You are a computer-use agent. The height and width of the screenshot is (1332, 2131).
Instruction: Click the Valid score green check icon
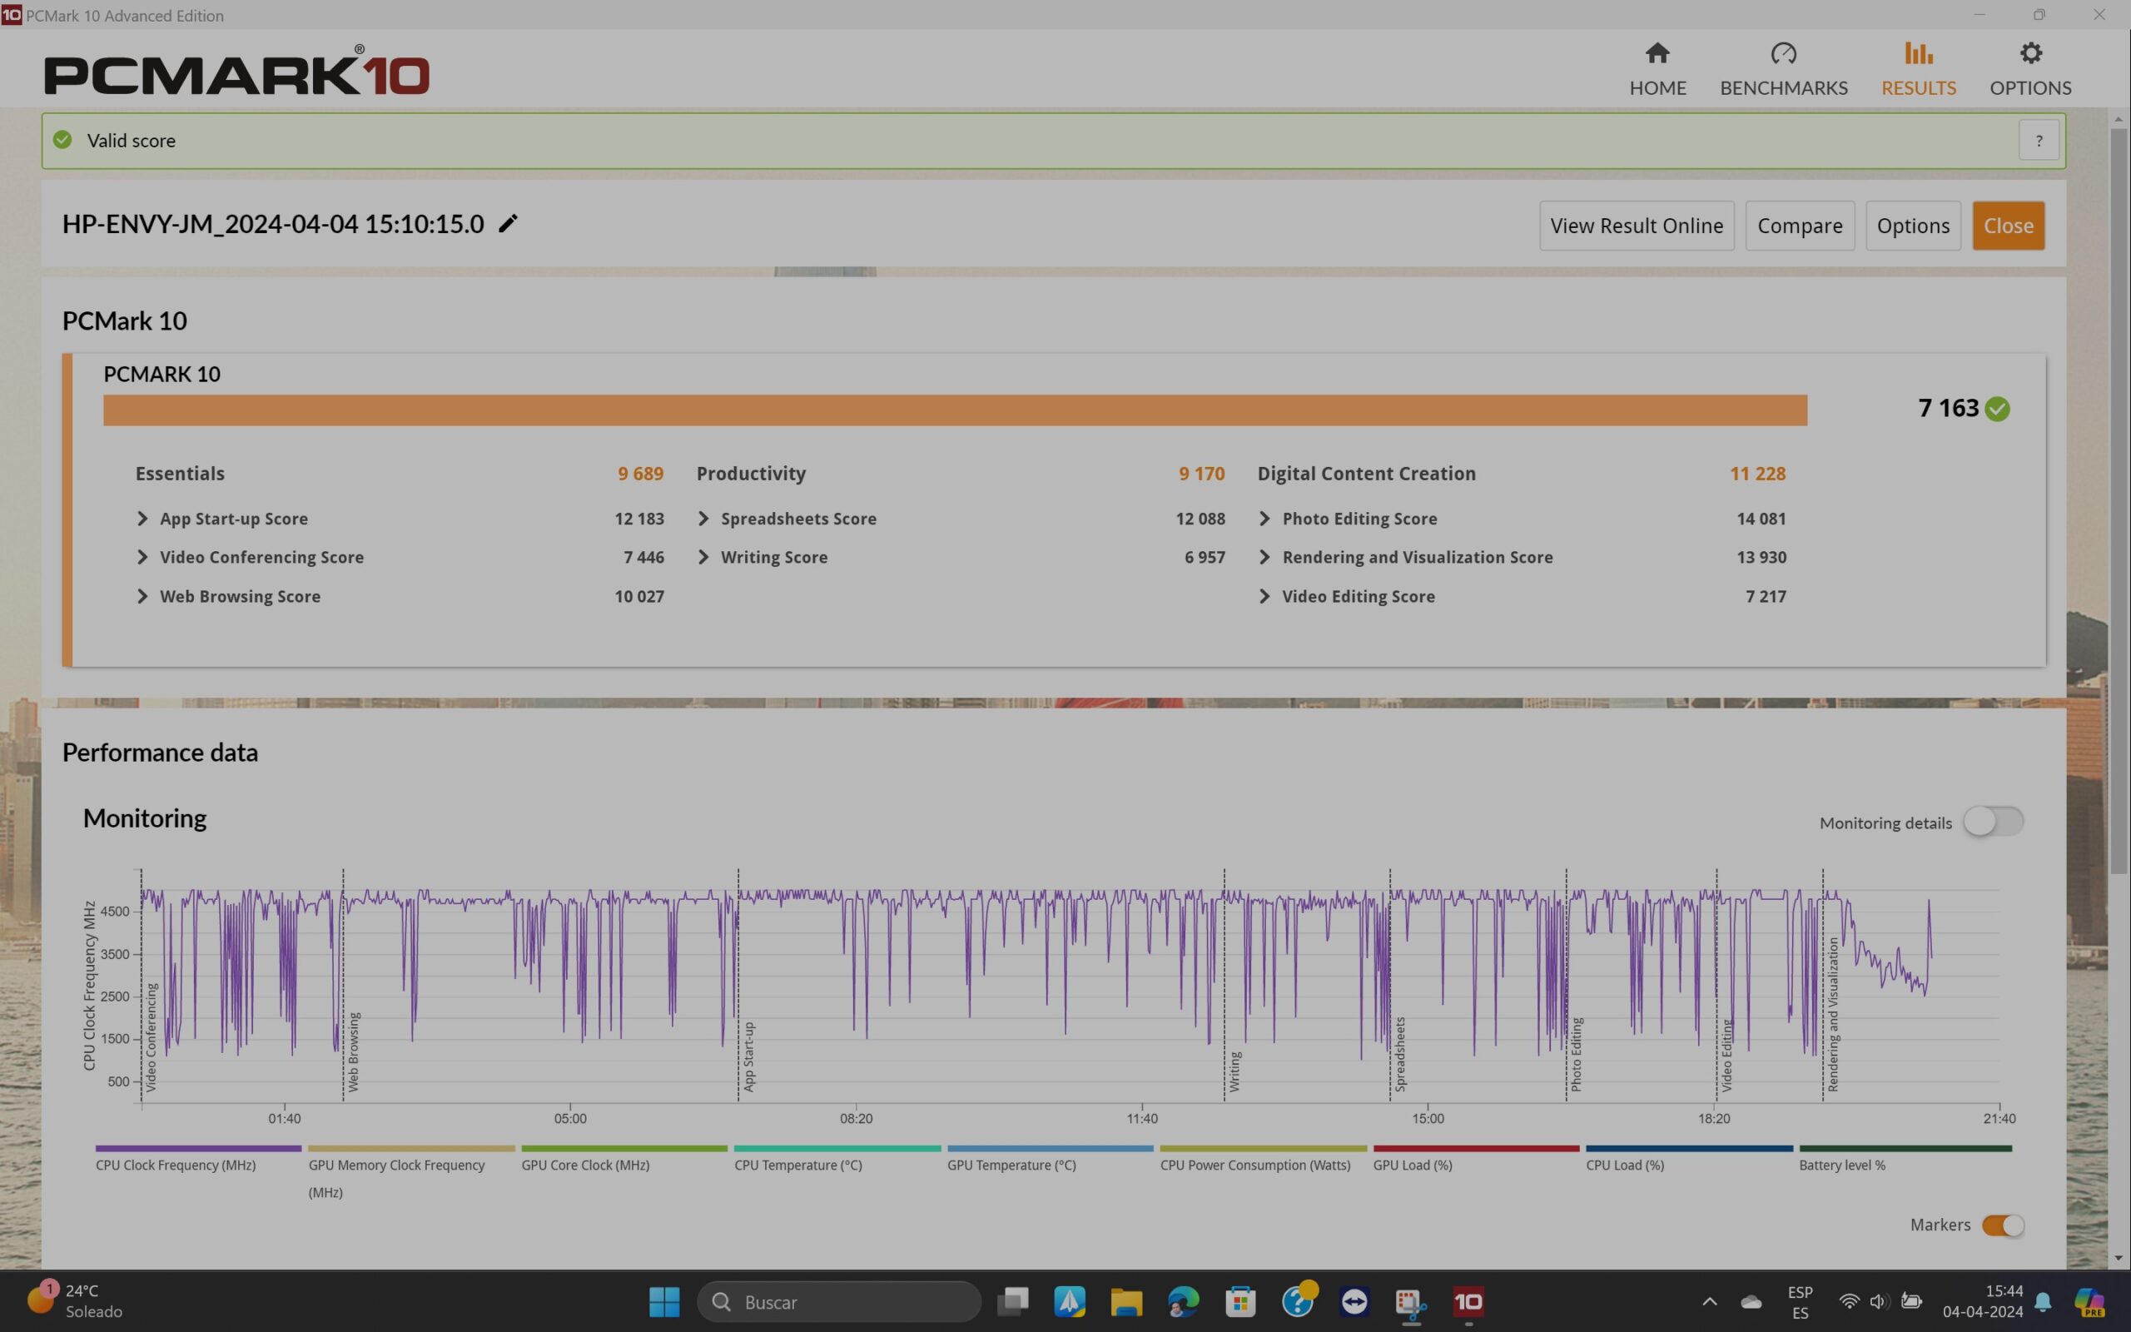[x=62, y=140]
